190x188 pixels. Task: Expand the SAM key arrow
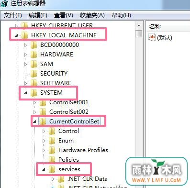click(x=25, y=64)
